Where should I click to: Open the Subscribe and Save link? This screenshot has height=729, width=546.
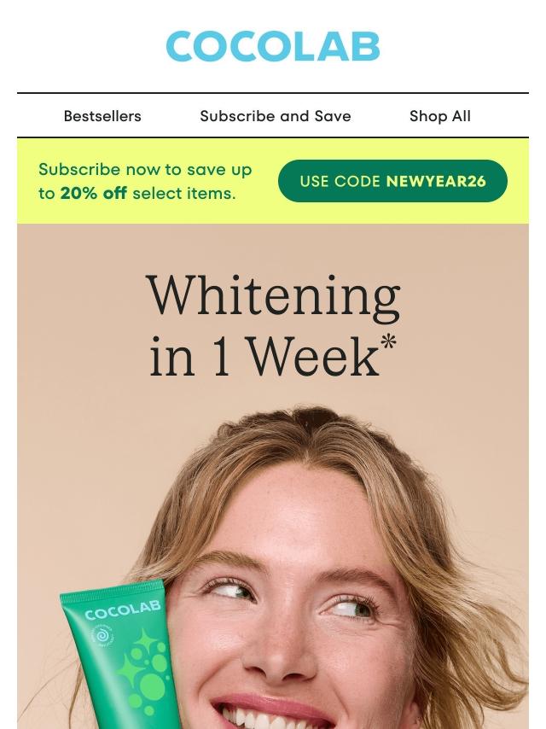click(x=275, y=116)
